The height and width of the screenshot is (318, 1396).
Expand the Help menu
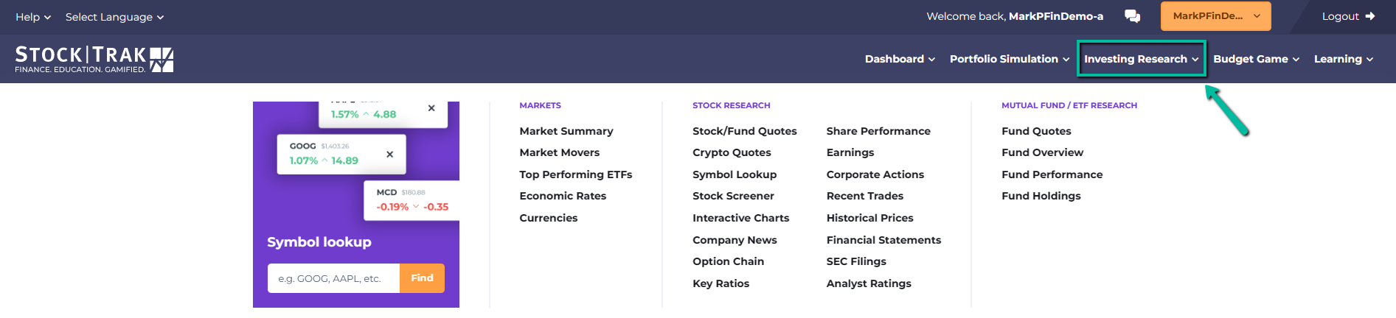coord(33,17)
